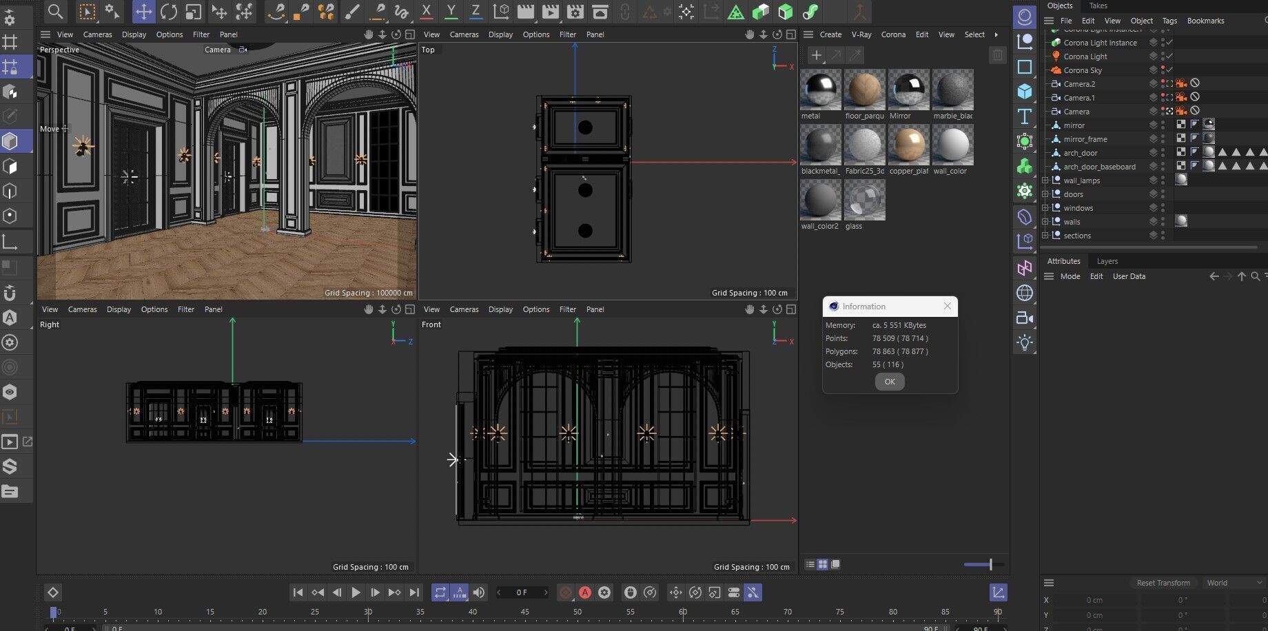Click the frame 45 mark on timeline
The image size is (1268, 631).
point(525,612)
